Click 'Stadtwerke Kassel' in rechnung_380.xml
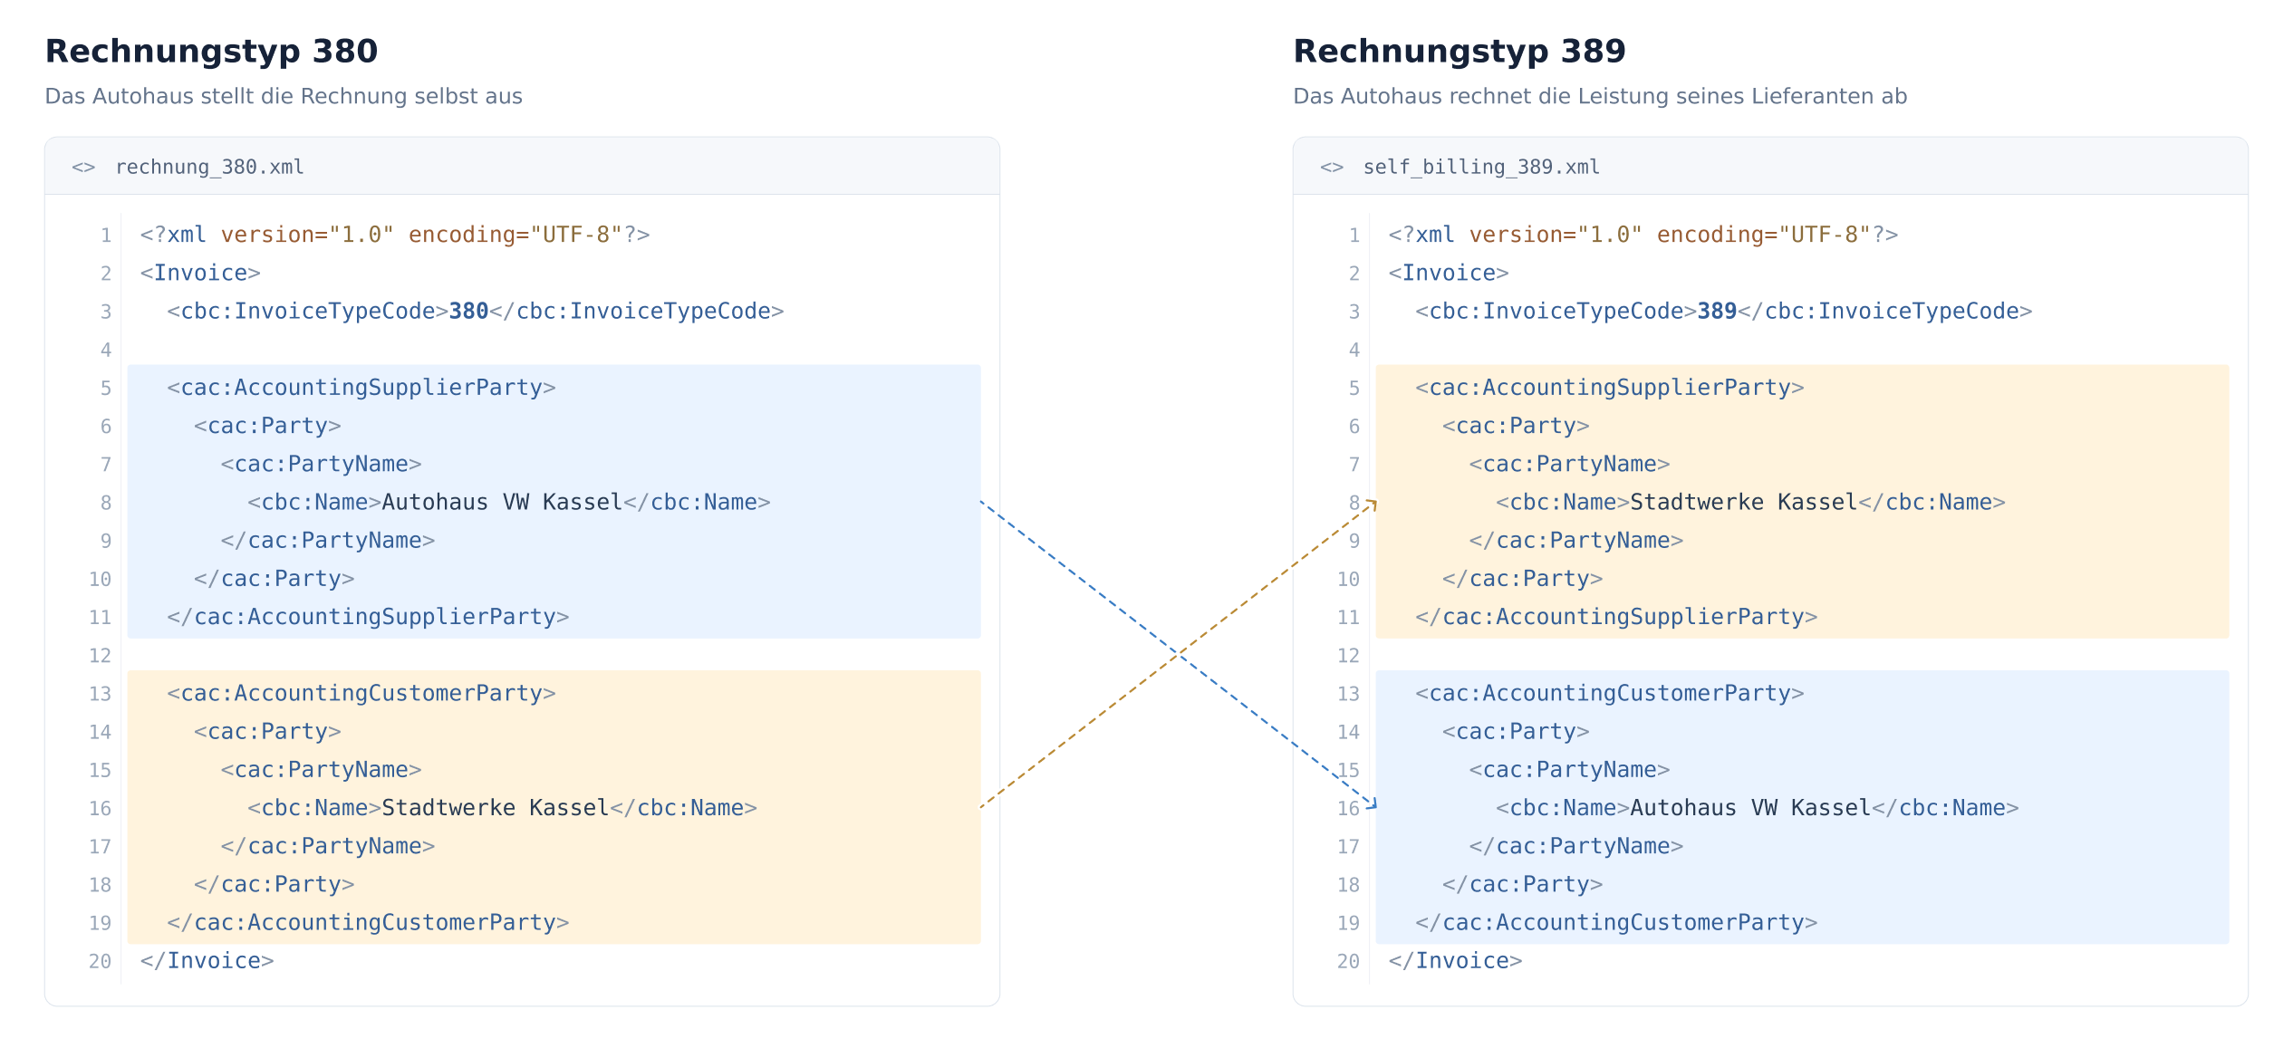This screenshot has width=2293, height=1058. (x=496, y=808)
